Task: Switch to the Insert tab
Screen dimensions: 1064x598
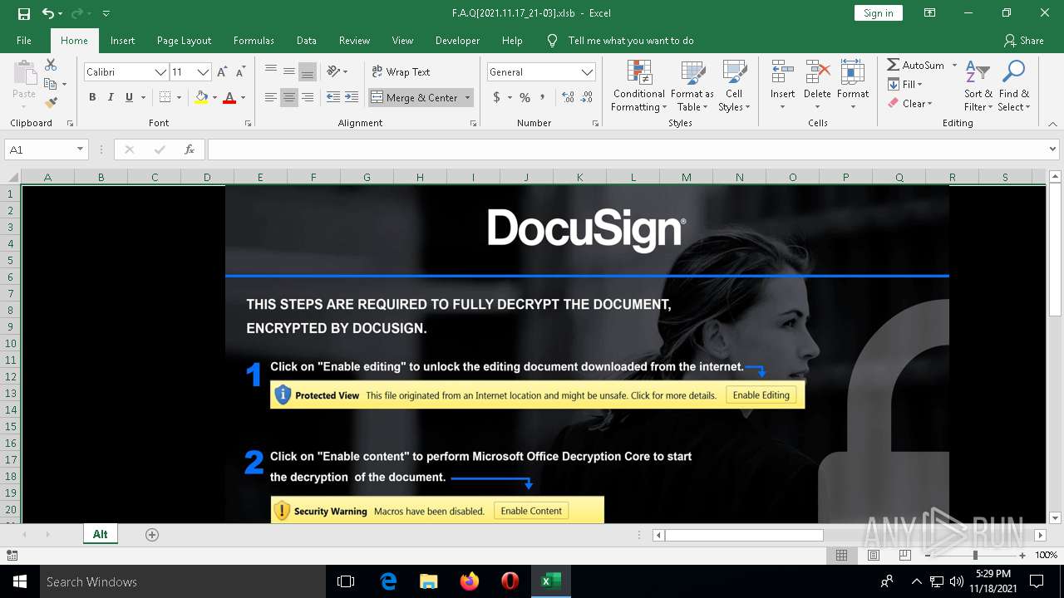Action: pyautogui.click(x=122, y=40)
